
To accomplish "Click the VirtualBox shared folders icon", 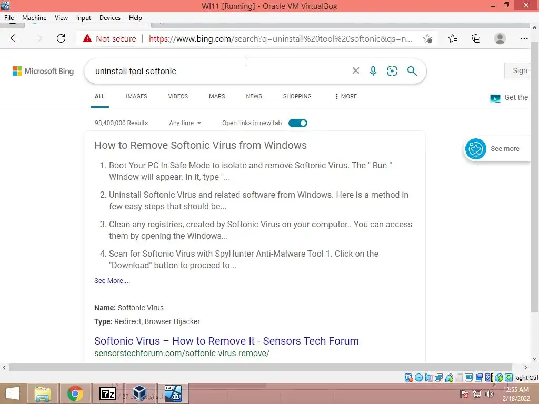I will tap(459, 378).
